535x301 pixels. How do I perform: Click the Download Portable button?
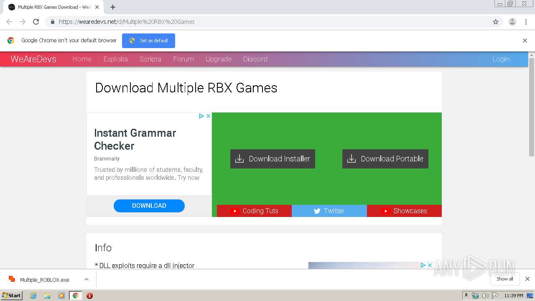tap(385, 159)
